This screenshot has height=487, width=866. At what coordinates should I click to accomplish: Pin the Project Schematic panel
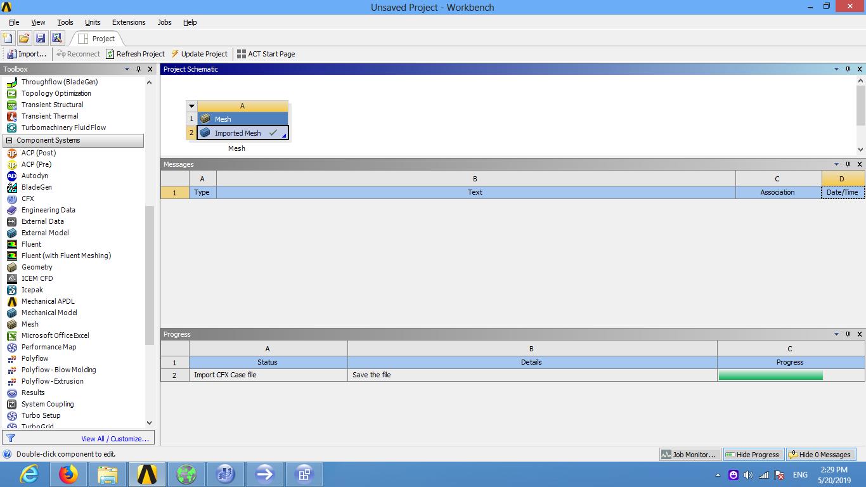pos(848,69)
